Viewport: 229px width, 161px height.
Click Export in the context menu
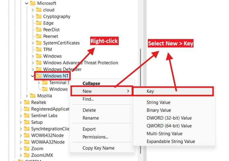pyautogui.click(x=89, y=129)
